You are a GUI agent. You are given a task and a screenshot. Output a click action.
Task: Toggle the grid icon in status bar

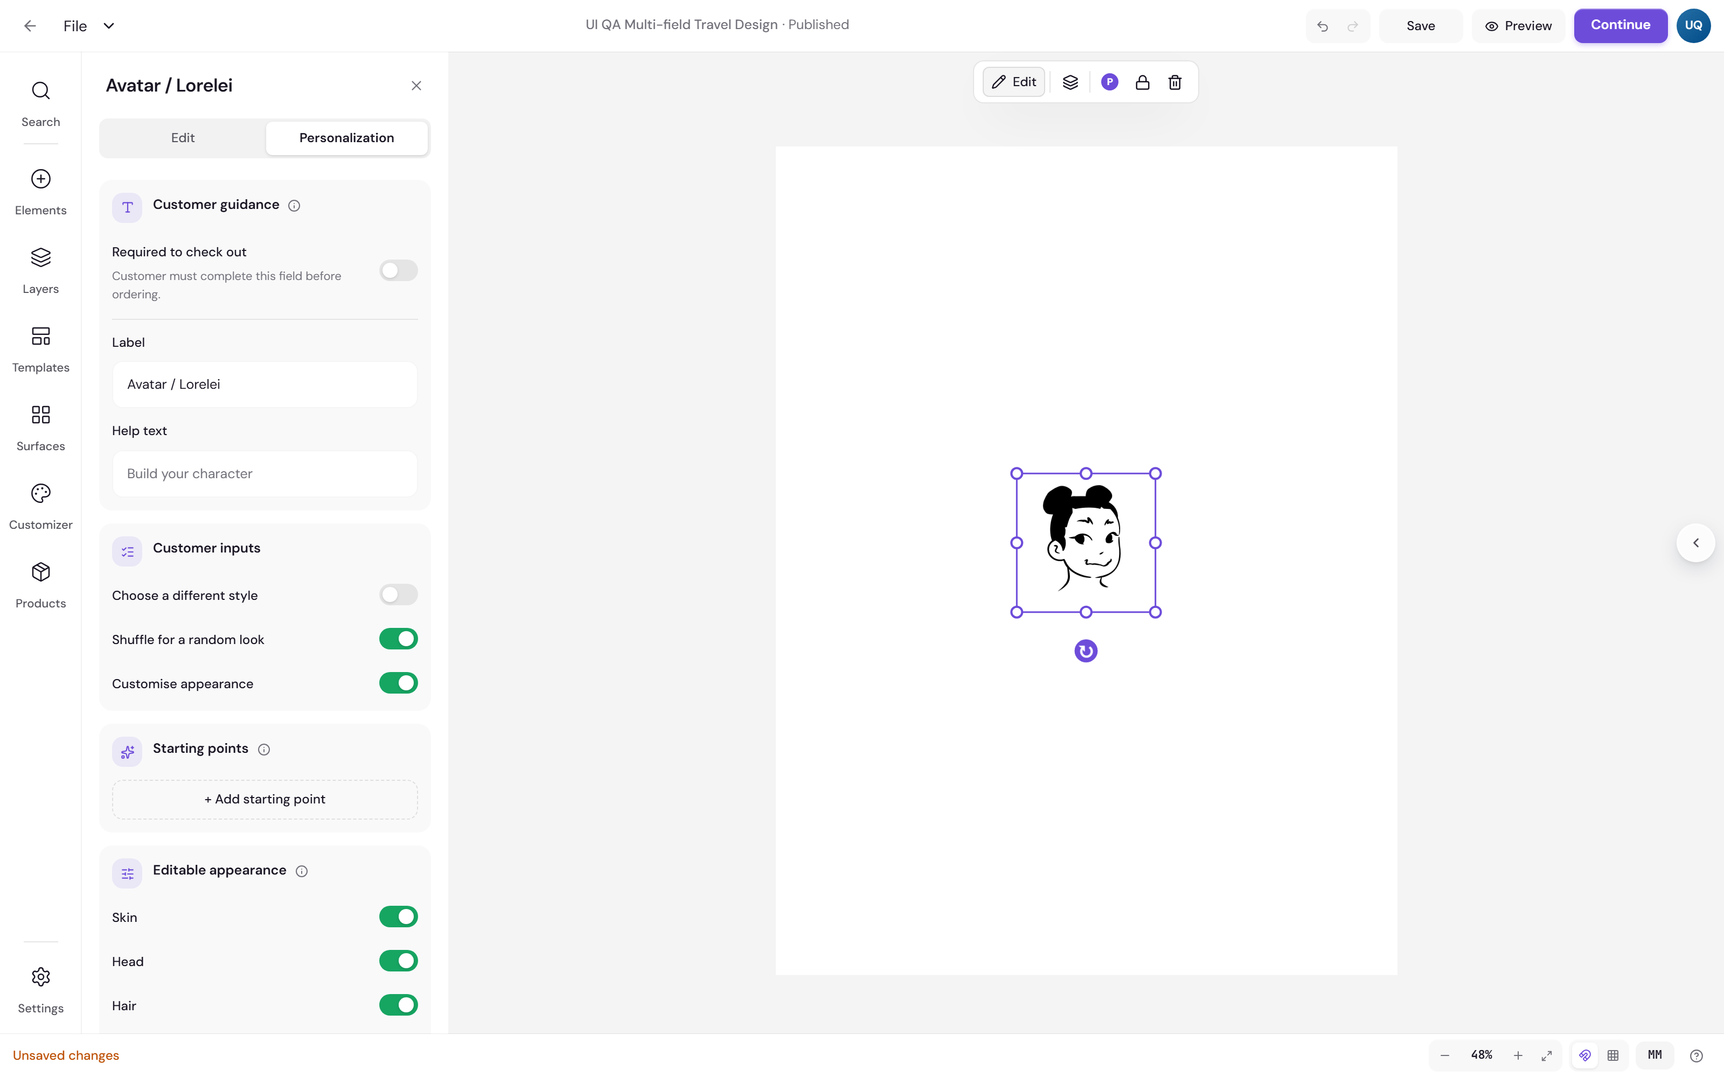coord(1613,1055)
